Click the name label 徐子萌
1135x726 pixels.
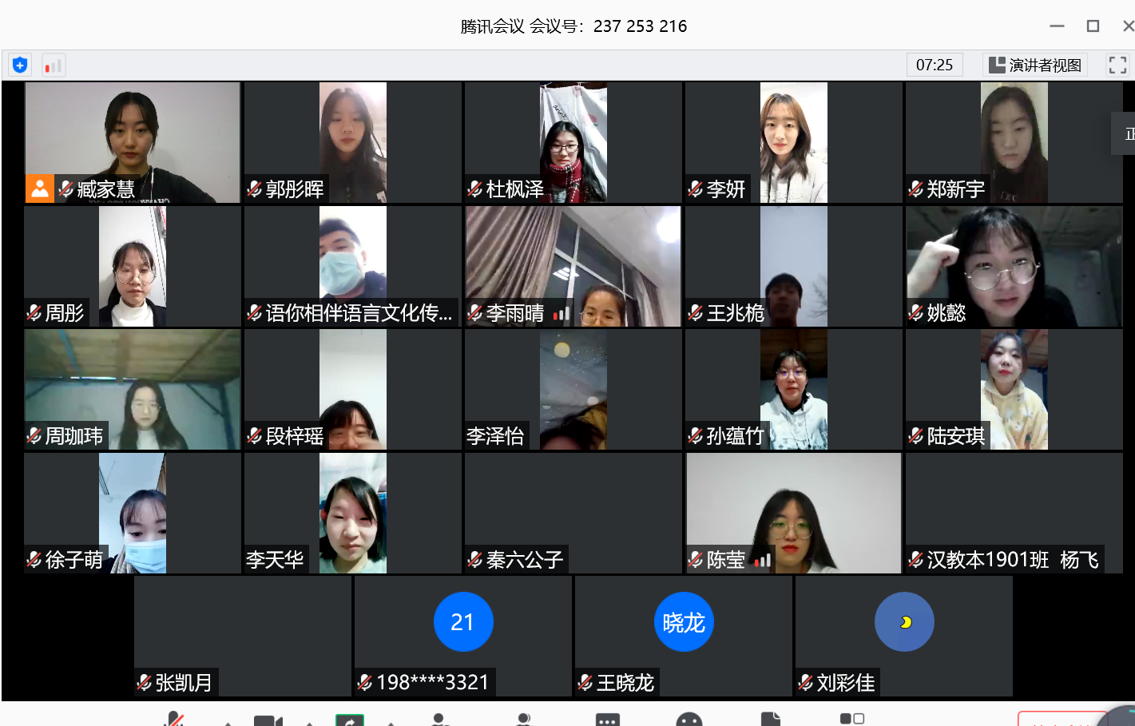tap(74, 560)
